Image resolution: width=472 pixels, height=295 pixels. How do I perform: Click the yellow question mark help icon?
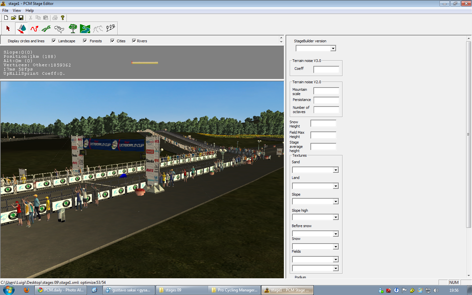pyautogui.click(x=63, y=18)
